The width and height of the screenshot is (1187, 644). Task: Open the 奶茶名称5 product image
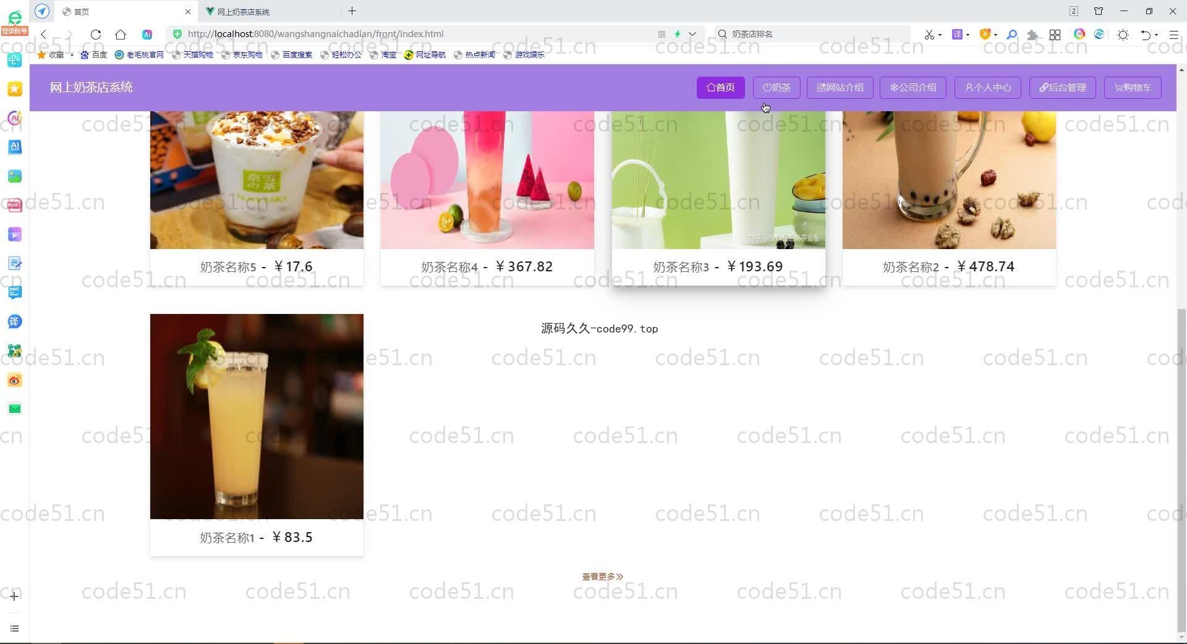coord(257,180)
